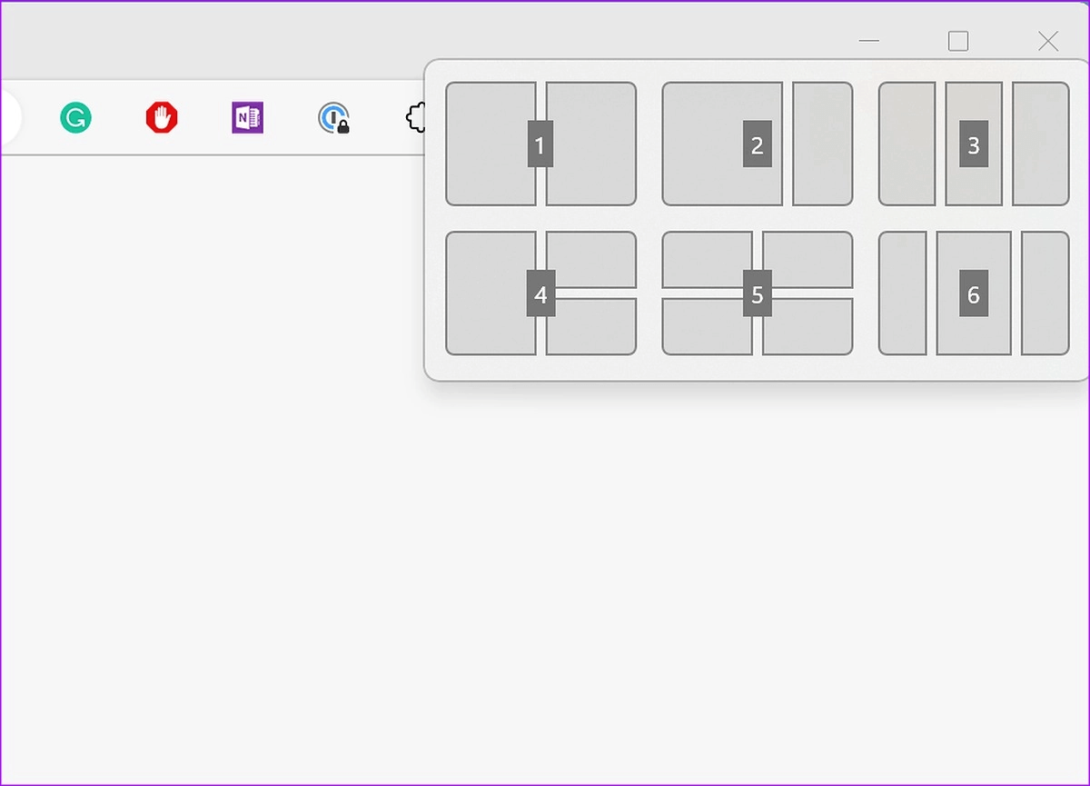
Task: Pick the bottom-right quadrant in layout 5
Action: (808, 327)
